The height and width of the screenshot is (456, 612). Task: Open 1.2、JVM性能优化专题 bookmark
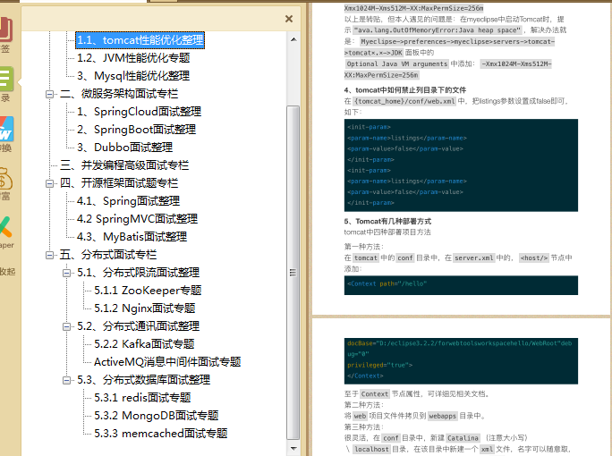(x=133, y=58)
